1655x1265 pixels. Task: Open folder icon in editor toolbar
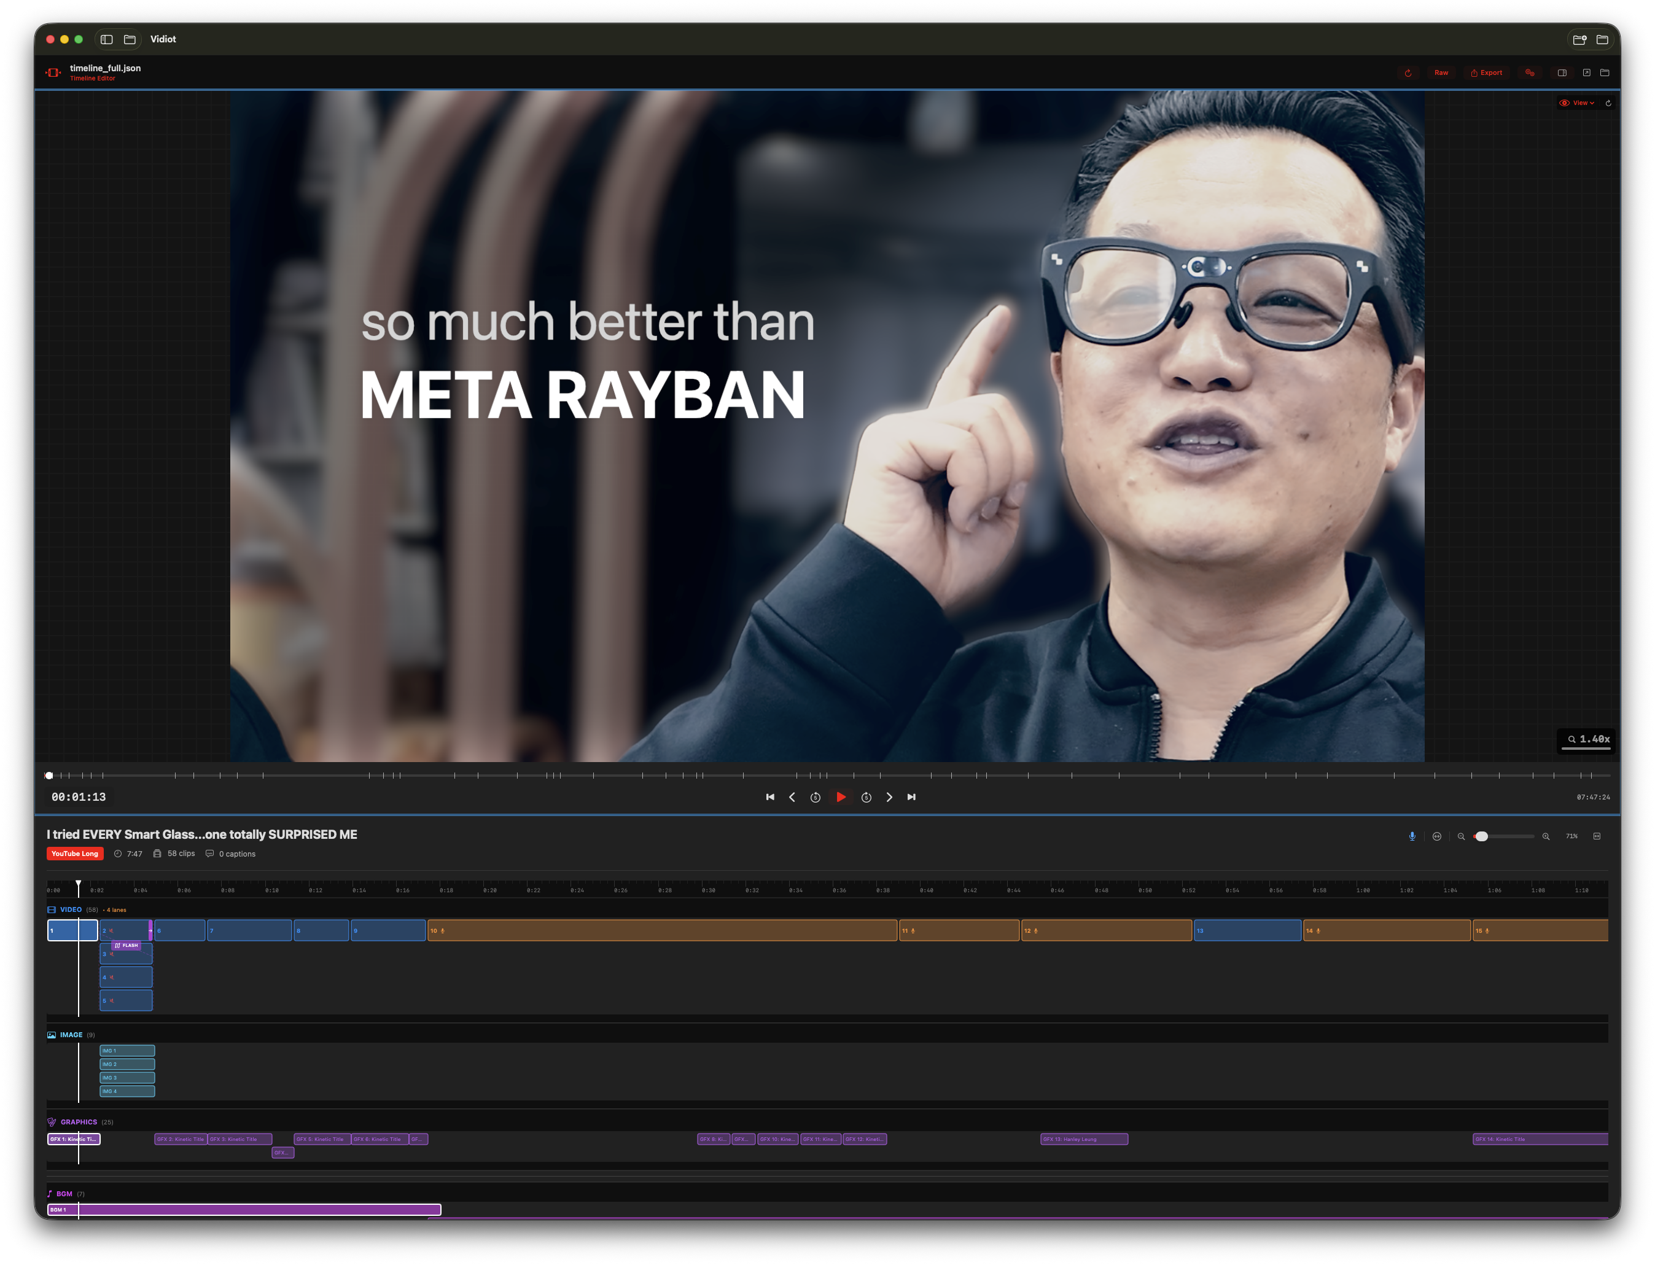(1605, 73)
